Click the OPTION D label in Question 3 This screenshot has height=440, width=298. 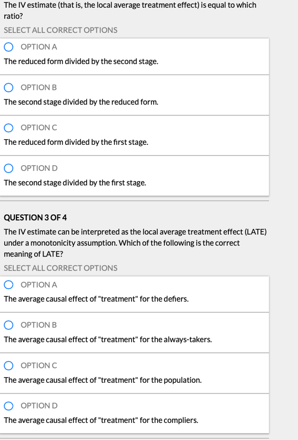point(39,406)
